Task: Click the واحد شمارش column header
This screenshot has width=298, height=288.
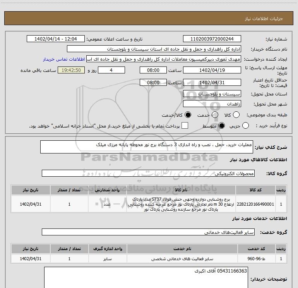Action: click(107, 190)
